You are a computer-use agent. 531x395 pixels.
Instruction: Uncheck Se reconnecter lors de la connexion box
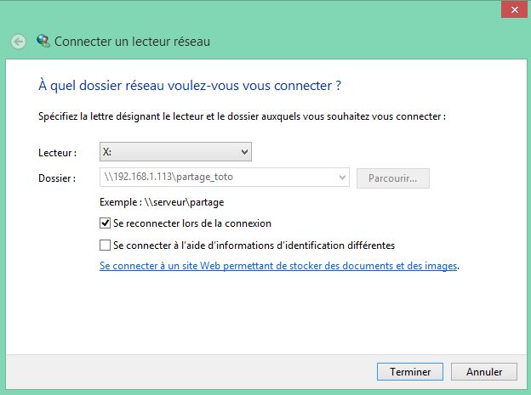coord(105,223)
